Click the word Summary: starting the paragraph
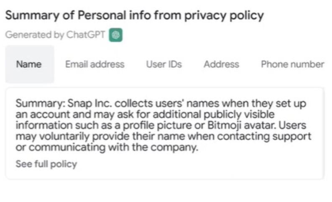Viewport: 332px width, 202px height. point(36,104)
